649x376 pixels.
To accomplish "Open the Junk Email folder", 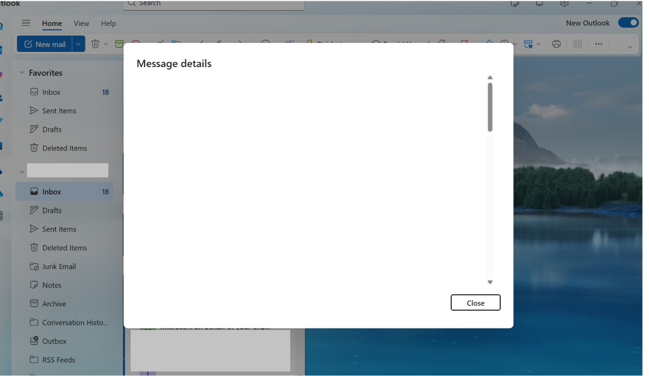I will pos(65,266).
